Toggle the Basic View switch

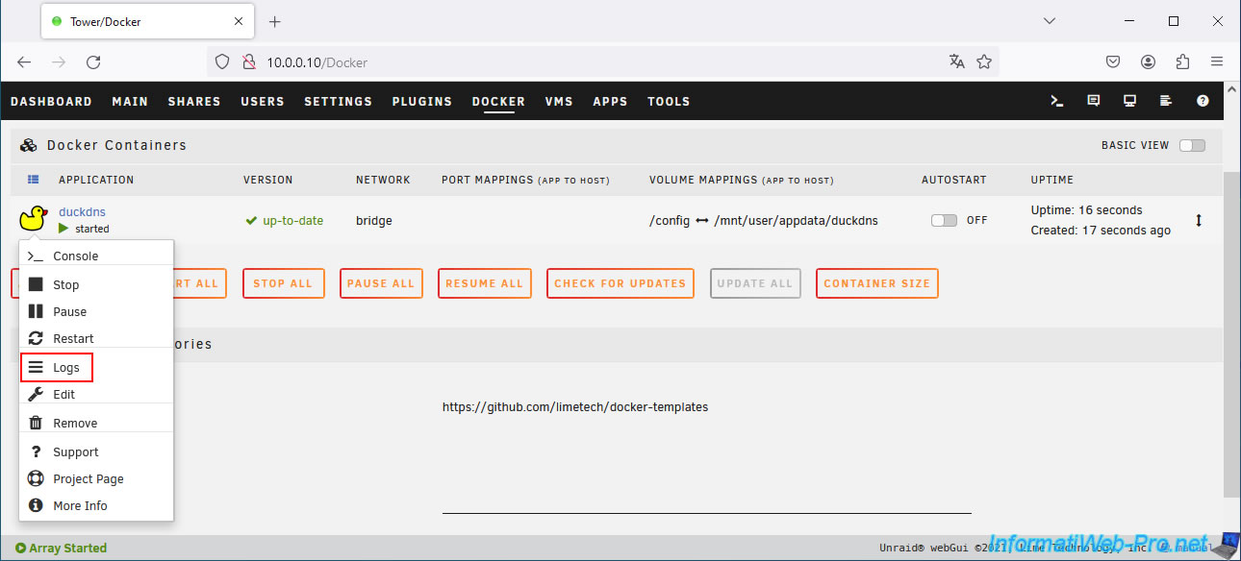point(1192,145)
